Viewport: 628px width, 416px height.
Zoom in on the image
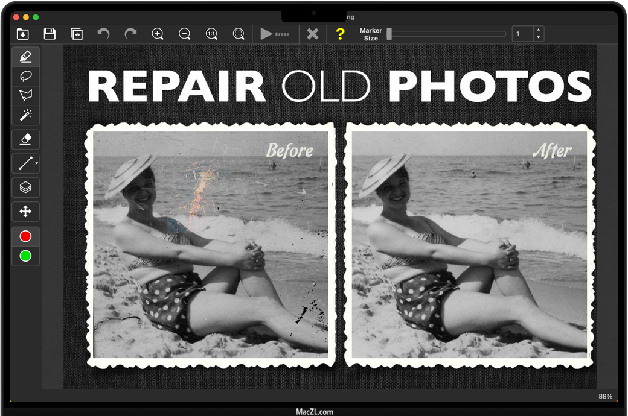click(x=158, y=34)
